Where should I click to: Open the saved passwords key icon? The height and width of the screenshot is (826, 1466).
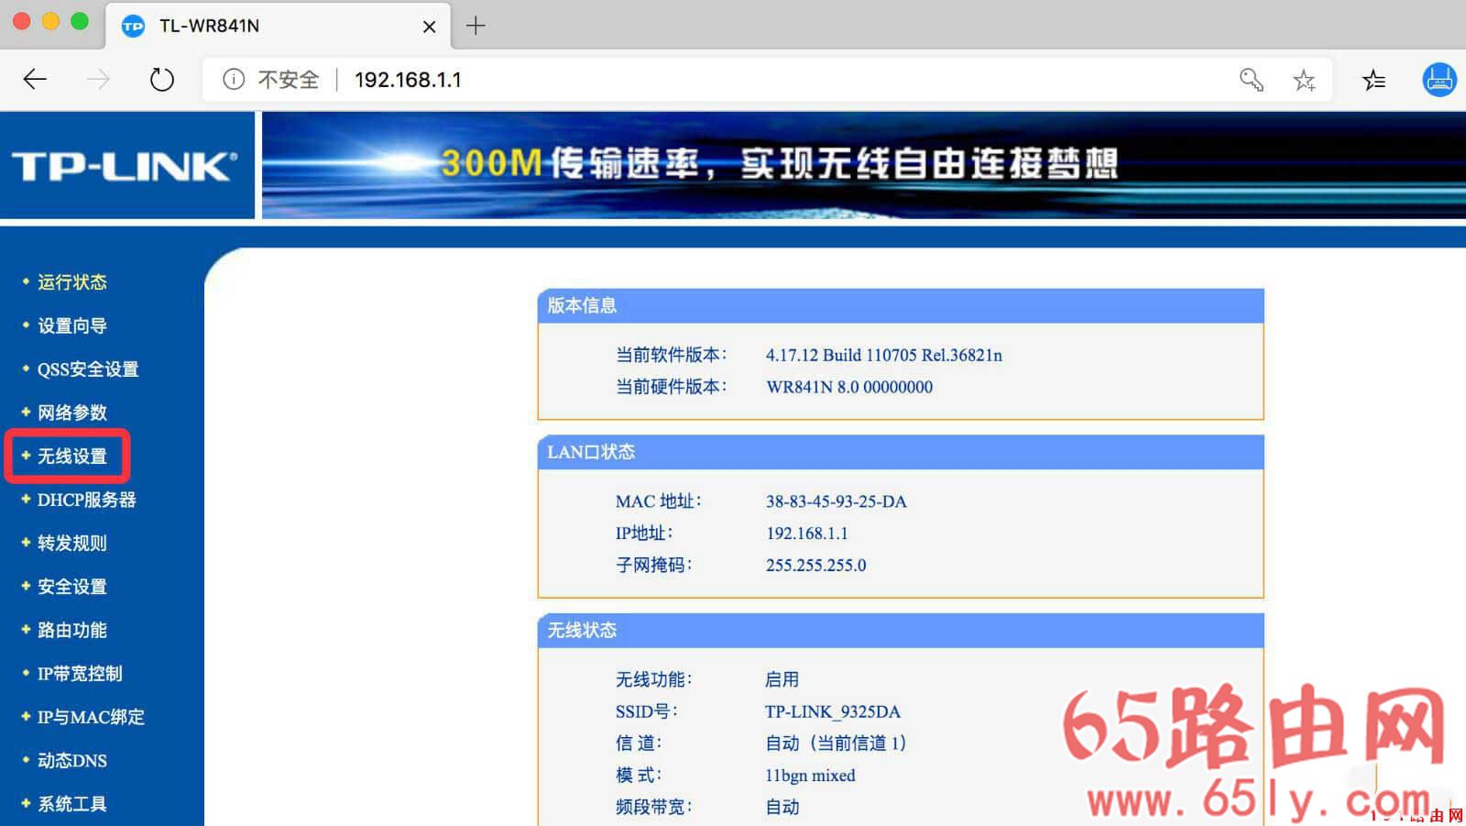1252,80
